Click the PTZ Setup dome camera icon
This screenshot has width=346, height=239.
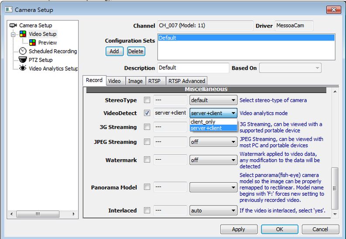23,60
